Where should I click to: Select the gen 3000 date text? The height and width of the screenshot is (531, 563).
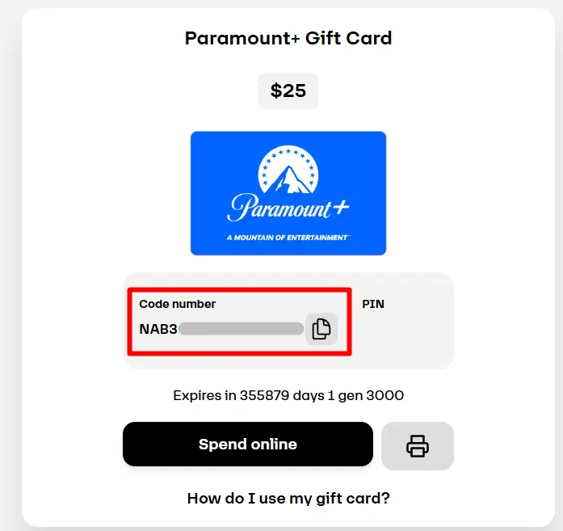pos(371,395)
